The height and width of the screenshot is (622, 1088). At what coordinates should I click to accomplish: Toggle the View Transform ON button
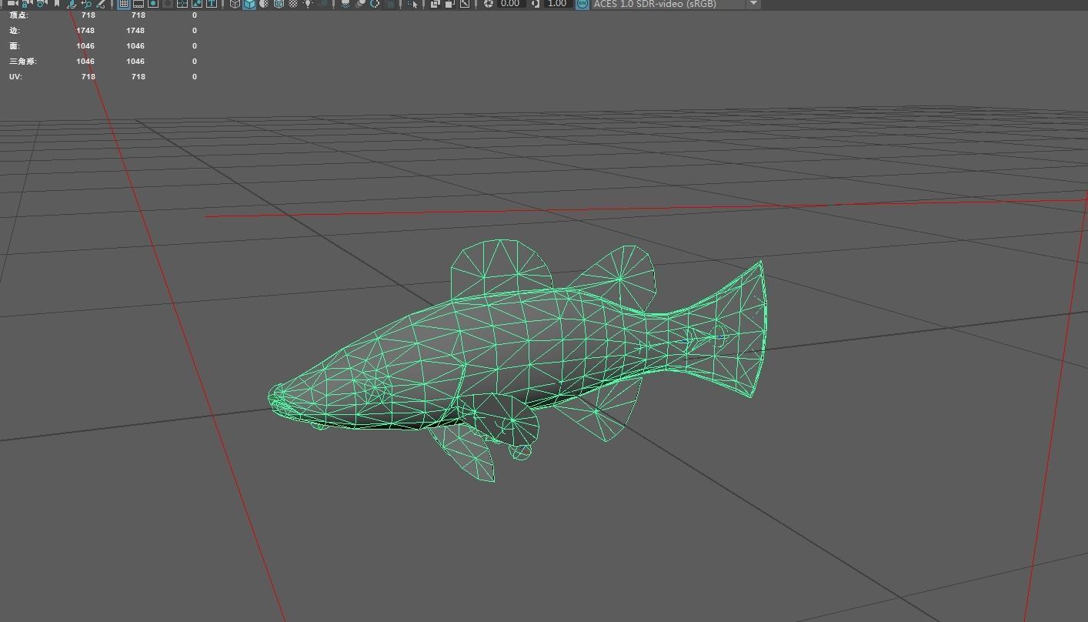point(582,4)
